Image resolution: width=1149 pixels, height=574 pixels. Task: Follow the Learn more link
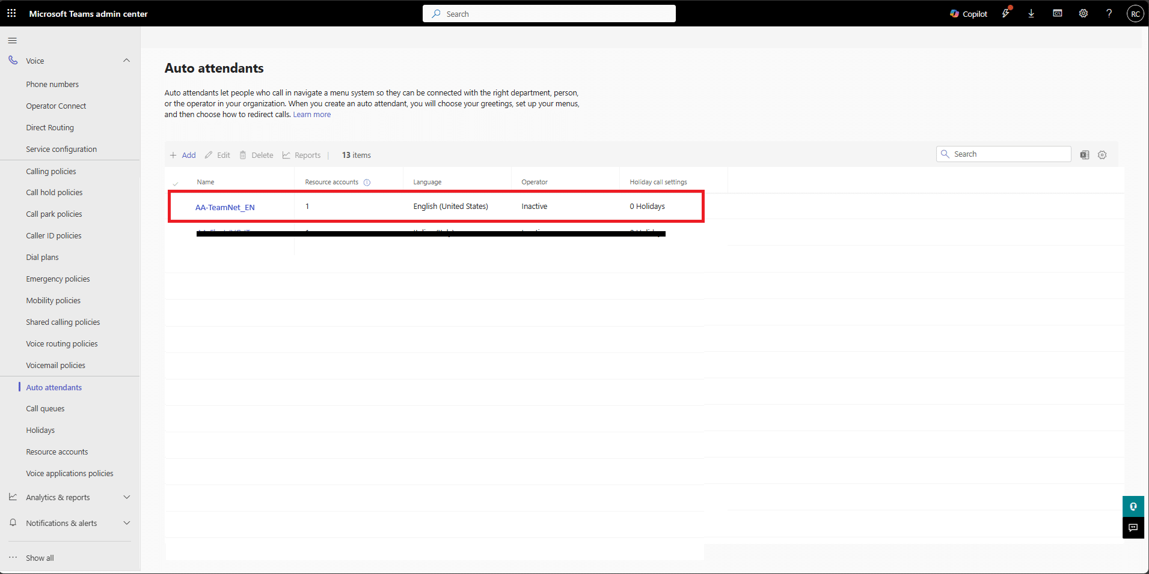coord(311,115)
